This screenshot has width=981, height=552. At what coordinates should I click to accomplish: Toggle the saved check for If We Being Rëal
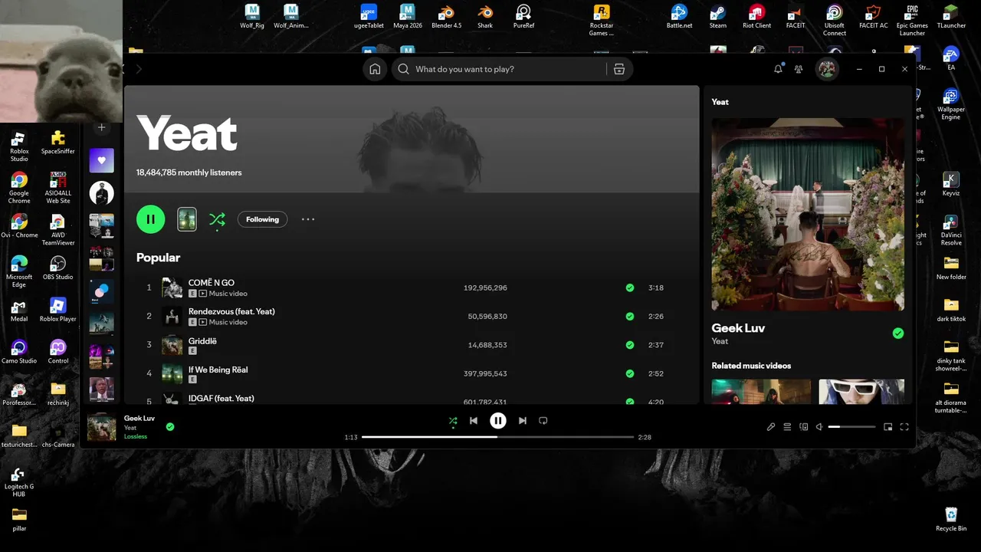point(630,374)
